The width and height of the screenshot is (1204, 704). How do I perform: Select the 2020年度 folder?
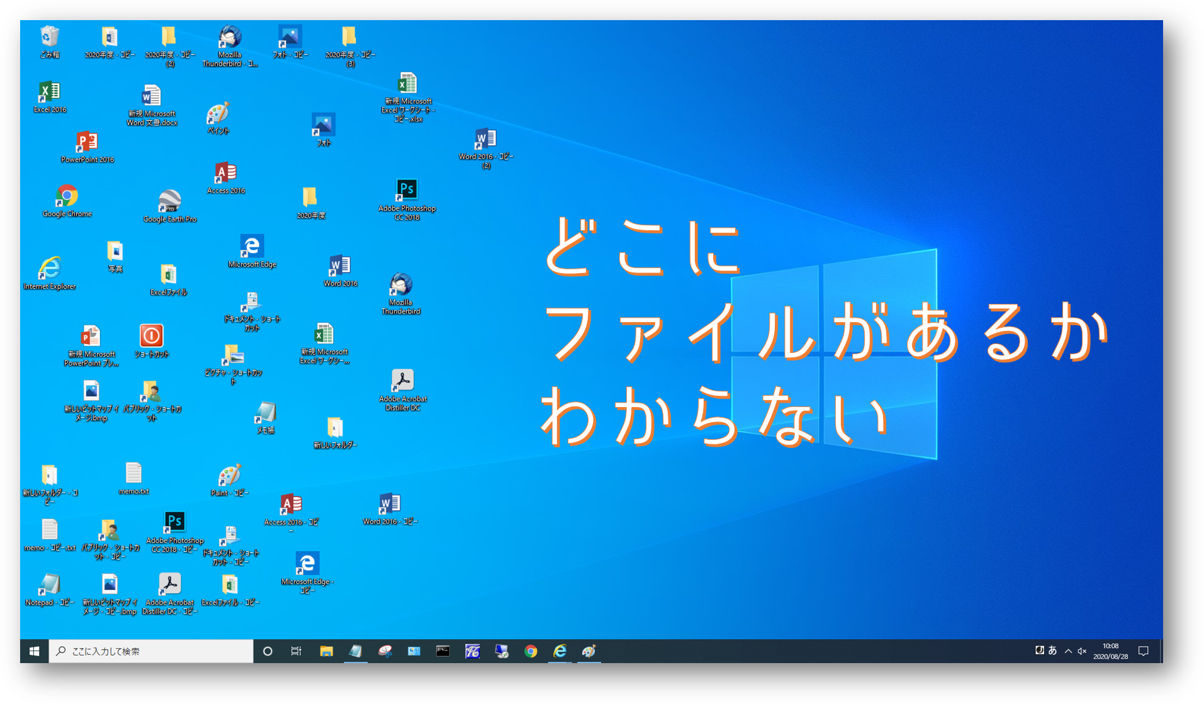(x=310, y=203)
